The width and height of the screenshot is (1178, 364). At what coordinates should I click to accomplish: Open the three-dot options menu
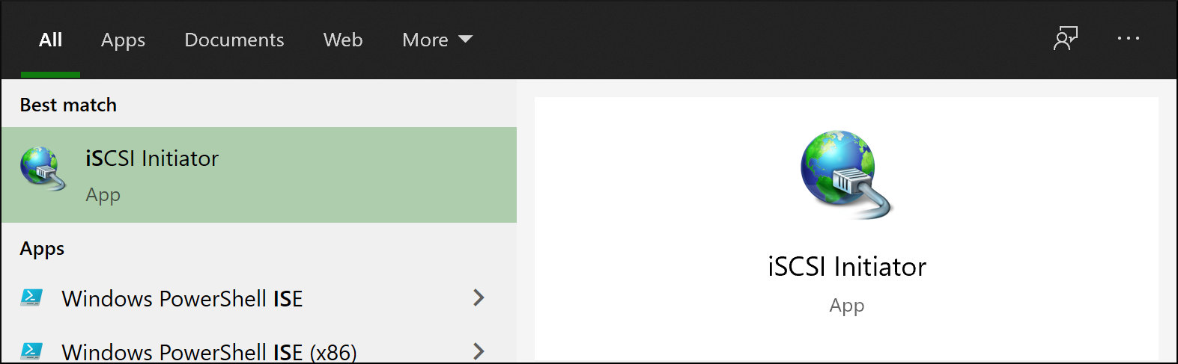[1128, 39]
